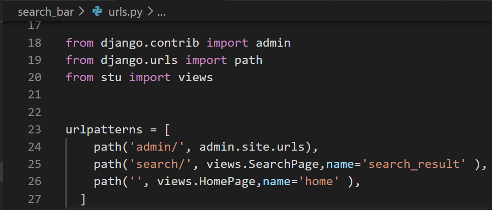Click the 'admin/' string on line 24
492x210 pixels.
click(x=157, y=147)
